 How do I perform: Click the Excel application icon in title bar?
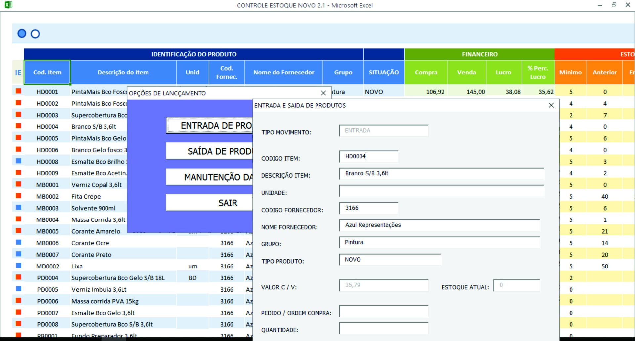click(x=8, y=5)
